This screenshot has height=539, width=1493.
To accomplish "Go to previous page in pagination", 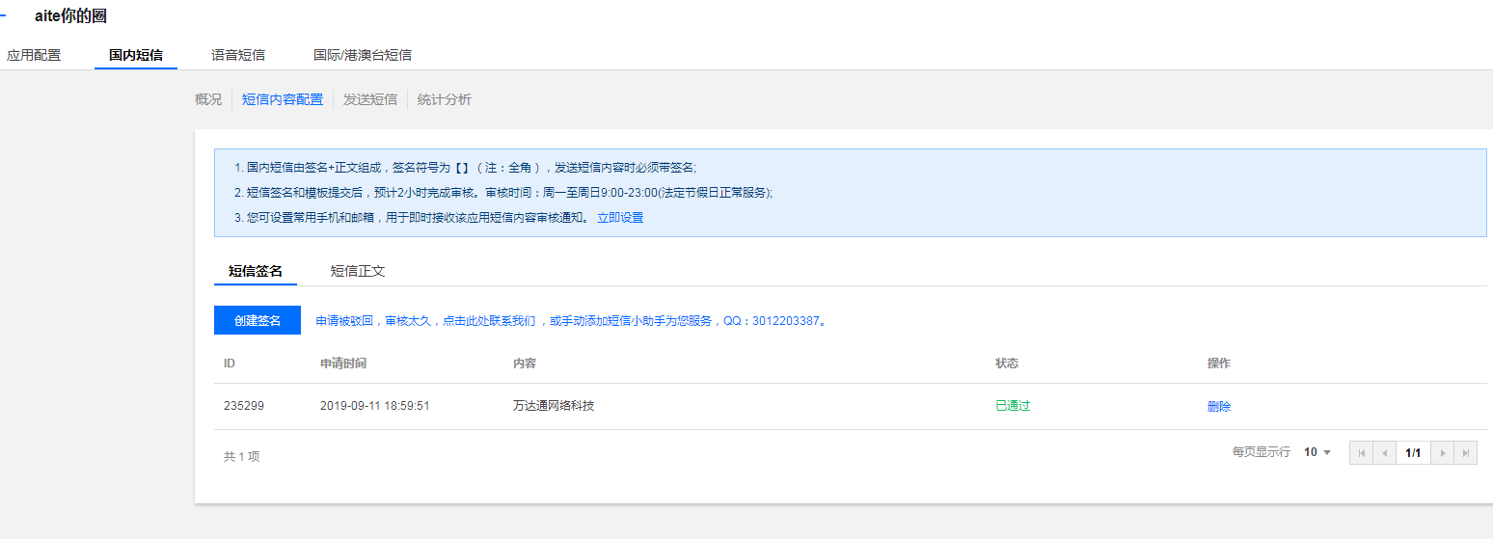I will [1384, 452].
